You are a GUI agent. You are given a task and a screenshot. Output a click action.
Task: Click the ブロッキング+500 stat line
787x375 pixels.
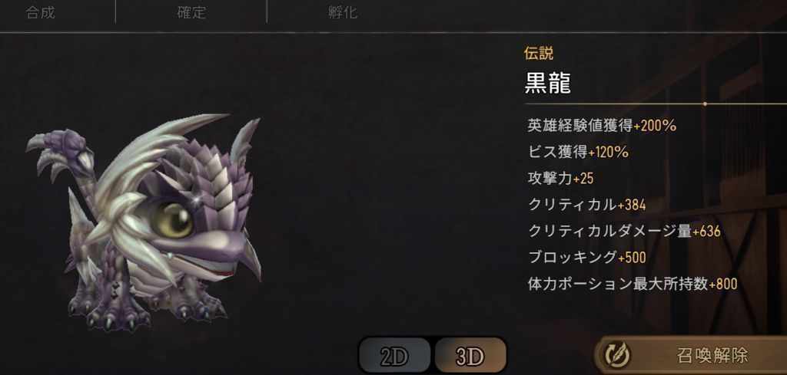[x=586, y=258]
